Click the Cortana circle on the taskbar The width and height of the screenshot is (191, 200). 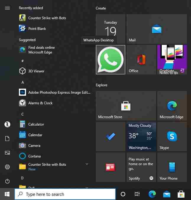[123, 194]
